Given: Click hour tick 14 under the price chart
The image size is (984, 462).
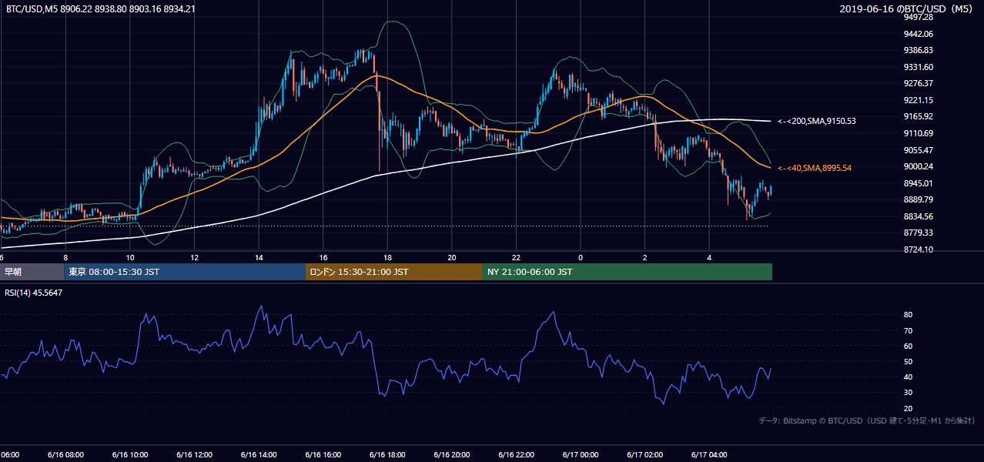Looking at the screenshot, I should point(259,257).
